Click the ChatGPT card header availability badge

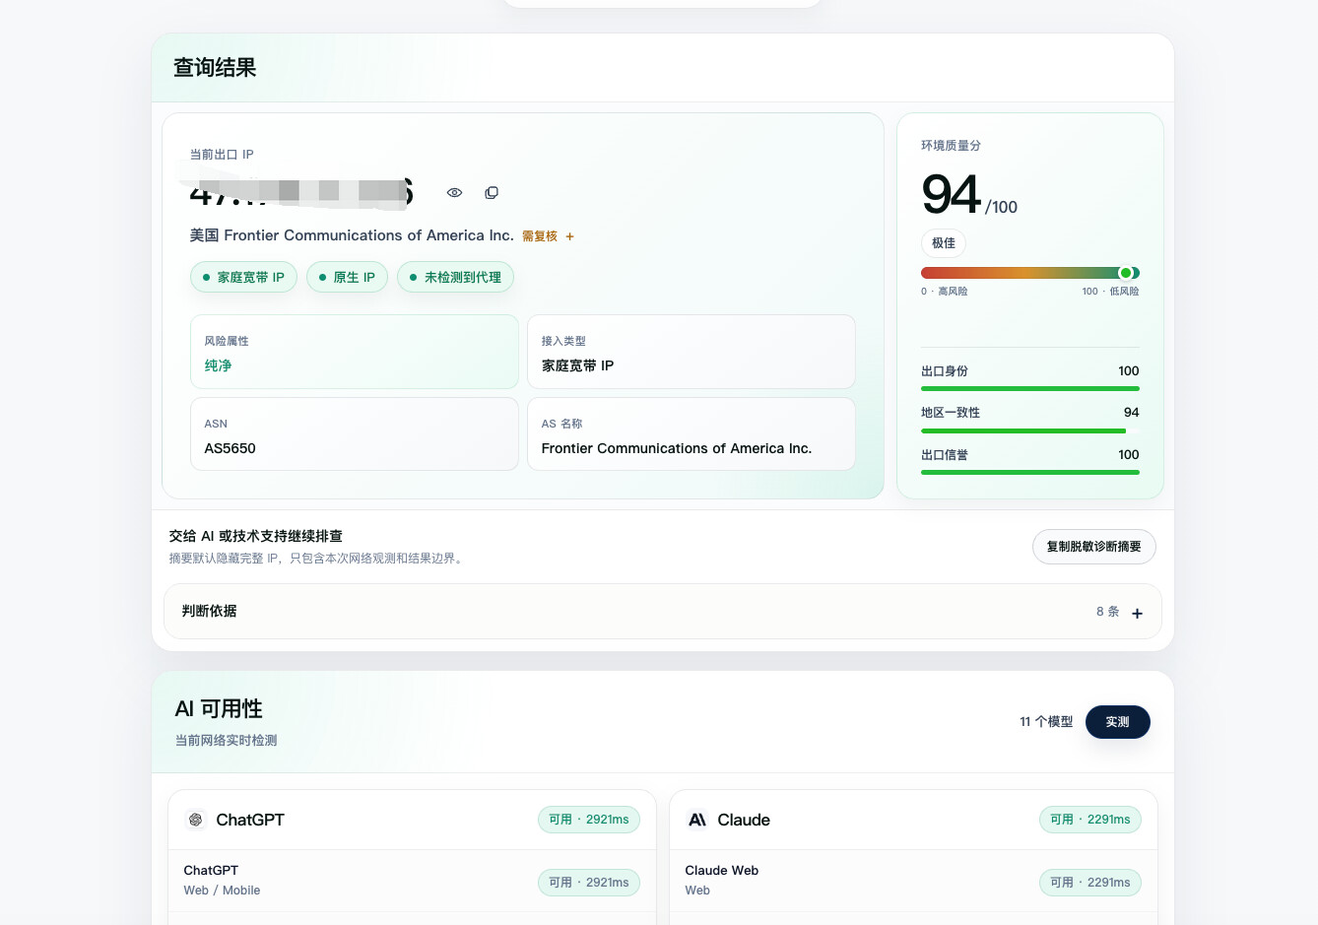pos(589,820)
